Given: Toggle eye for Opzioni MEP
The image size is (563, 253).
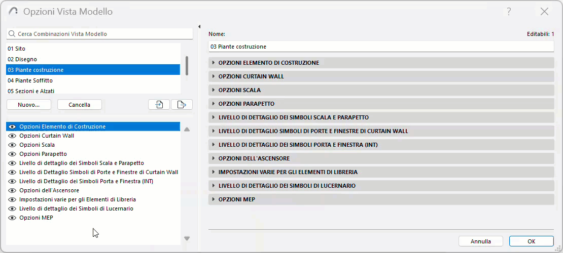Looking at the screenshot, I should point(13,218).
